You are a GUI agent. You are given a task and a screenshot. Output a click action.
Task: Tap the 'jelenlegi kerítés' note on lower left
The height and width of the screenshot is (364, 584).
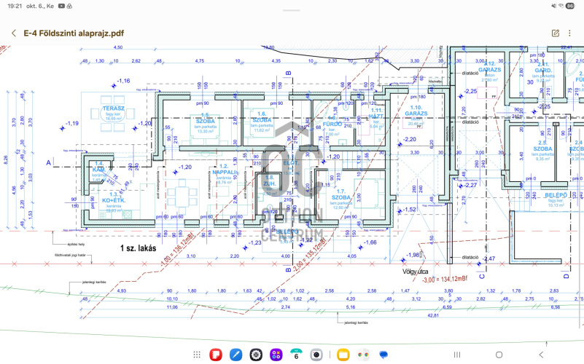94,282
